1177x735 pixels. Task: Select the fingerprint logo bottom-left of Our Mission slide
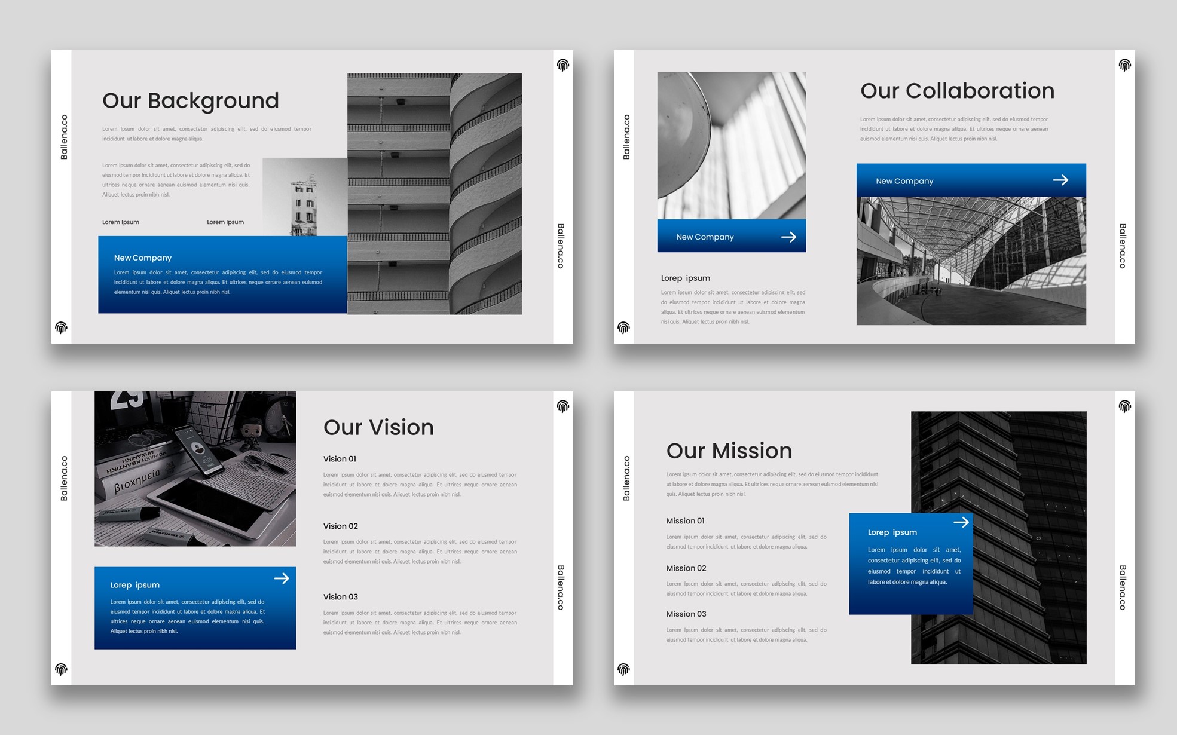tap(623, 669)
